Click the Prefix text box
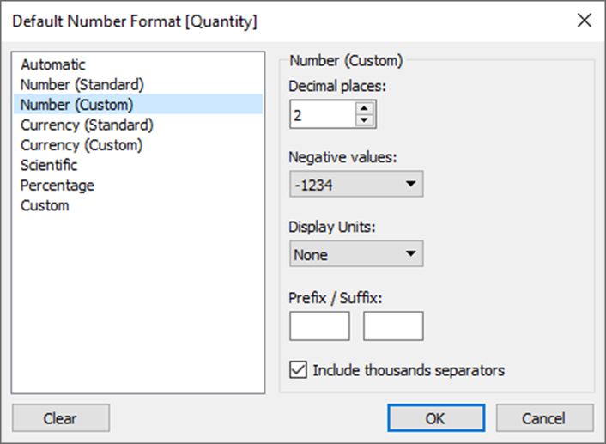Image resolution: width=606 pixels, height=444 pixels. tap(319, 326)
